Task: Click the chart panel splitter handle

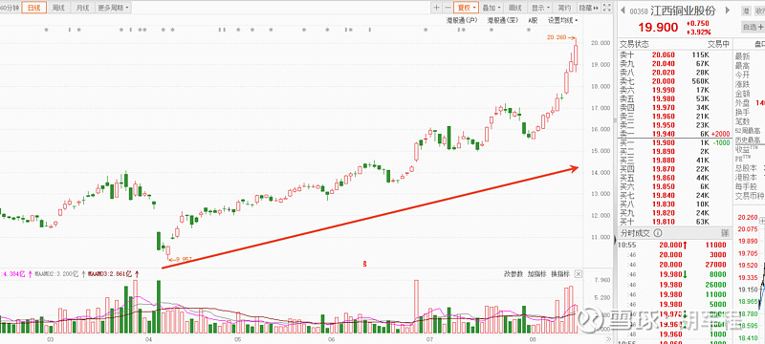Action: 614,120
